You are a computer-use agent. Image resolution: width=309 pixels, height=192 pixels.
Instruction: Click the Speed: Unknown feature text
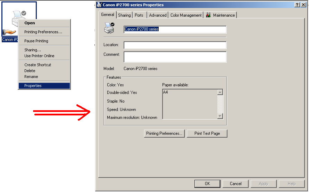pos(122,110)
